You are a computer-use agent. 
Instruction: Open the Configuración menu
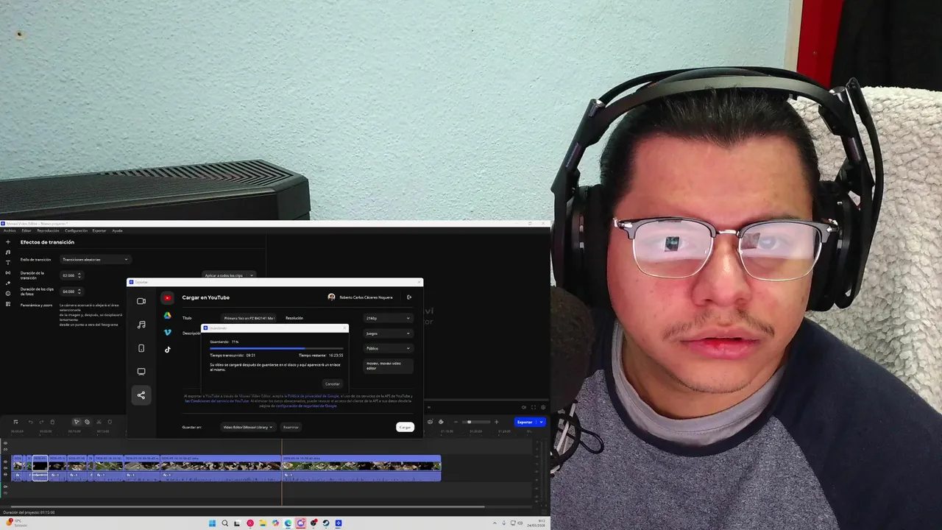click(76, 230)
